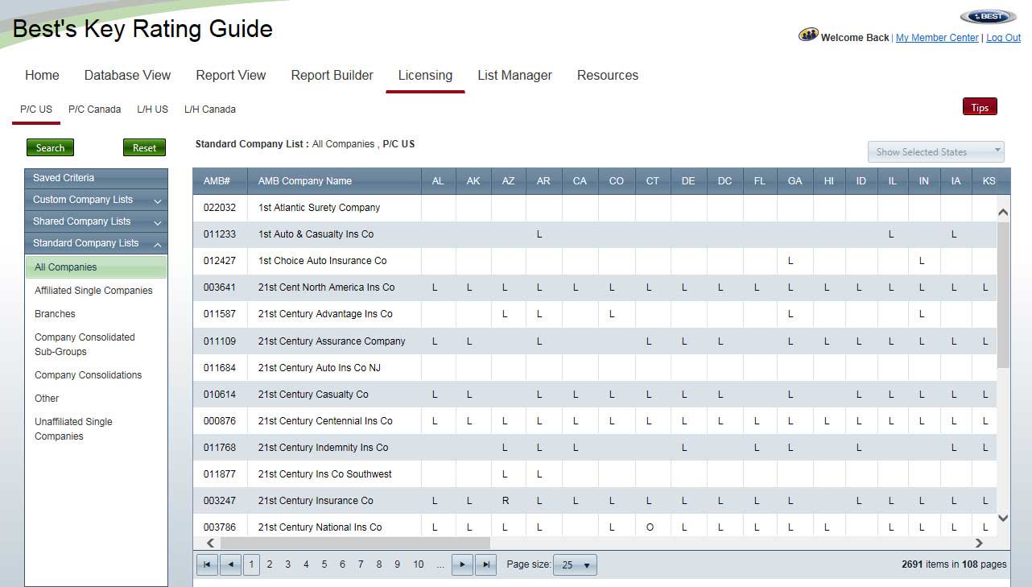Select the Licensing tab
Image resolution: width=1032 pixels, height=587 pixels.
click(425, 75)
